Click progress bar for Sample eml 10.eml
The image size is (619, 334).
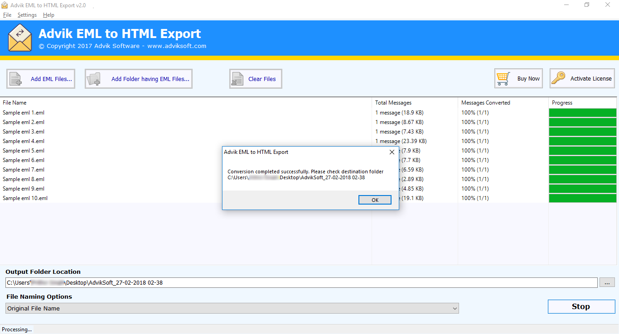[x=582, y=198]
